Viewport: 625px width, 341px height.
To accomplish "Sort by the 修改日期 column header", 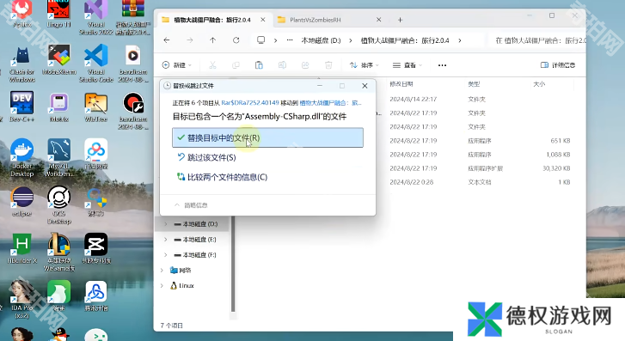I will point(401,84).
